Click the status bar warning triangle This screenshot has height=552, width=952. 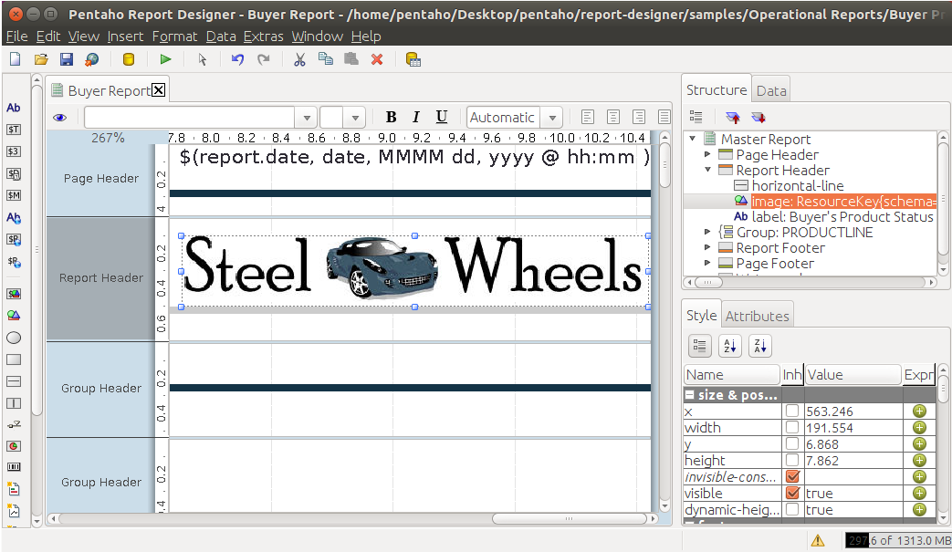[818, 540]
